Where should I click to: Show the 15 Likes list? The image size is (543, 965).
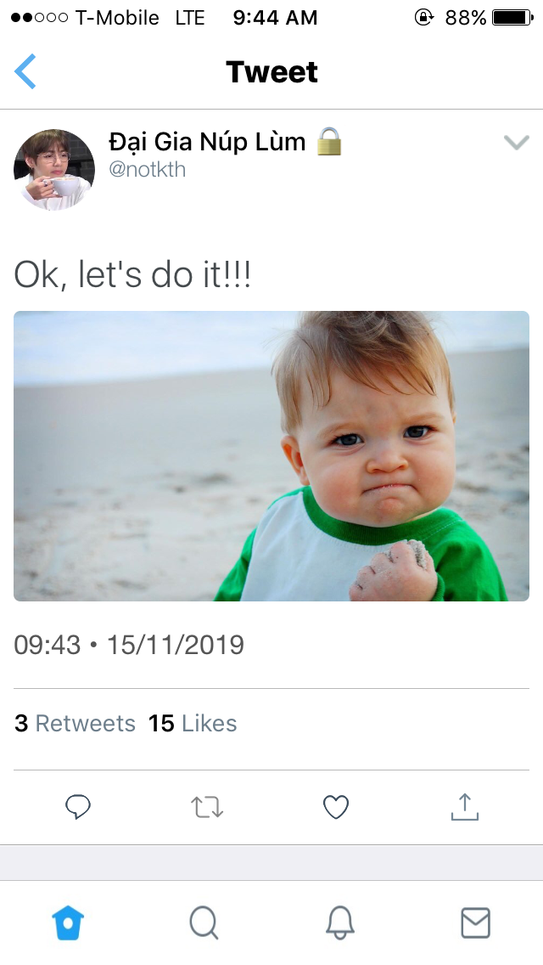[x=193, y=724]
